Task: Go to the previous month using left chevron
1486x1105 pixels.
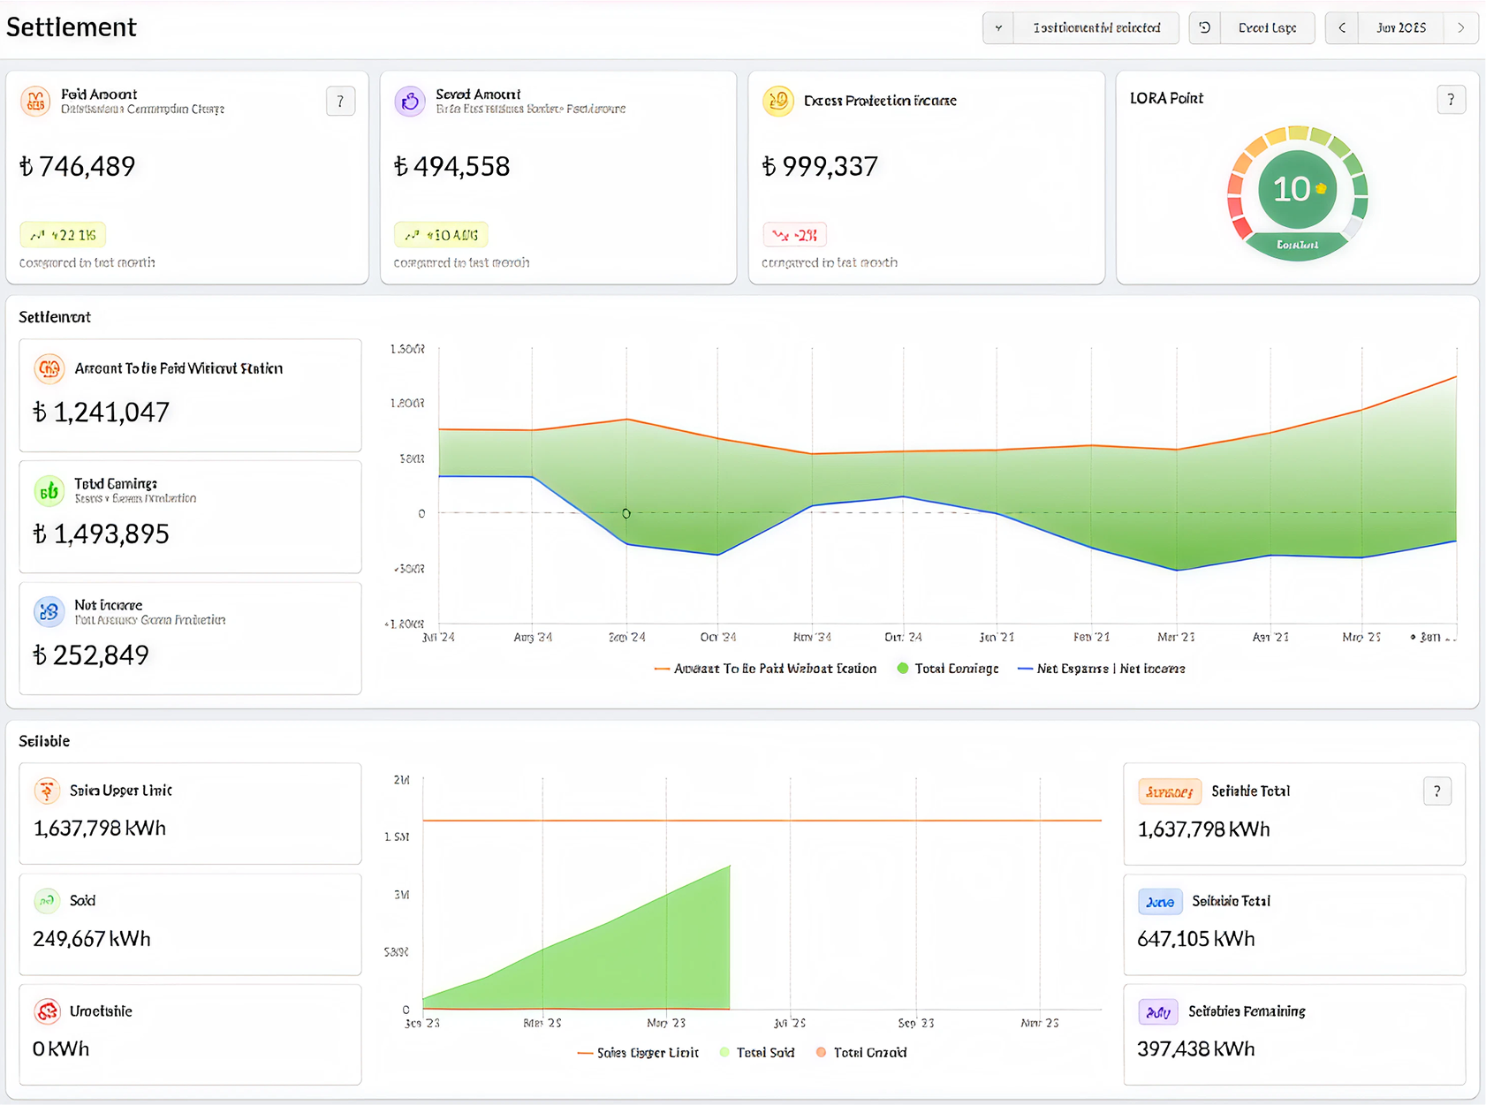Action: [x=1342, y=28]
